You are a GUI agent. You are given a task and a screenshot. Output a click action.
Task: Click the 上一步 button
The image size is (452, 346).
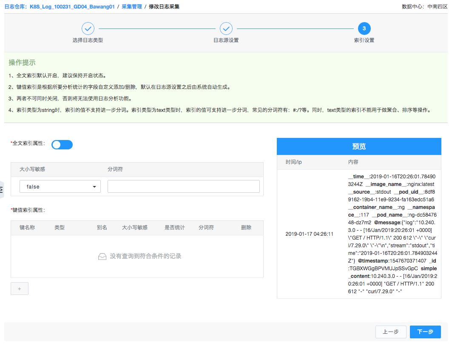391,332
